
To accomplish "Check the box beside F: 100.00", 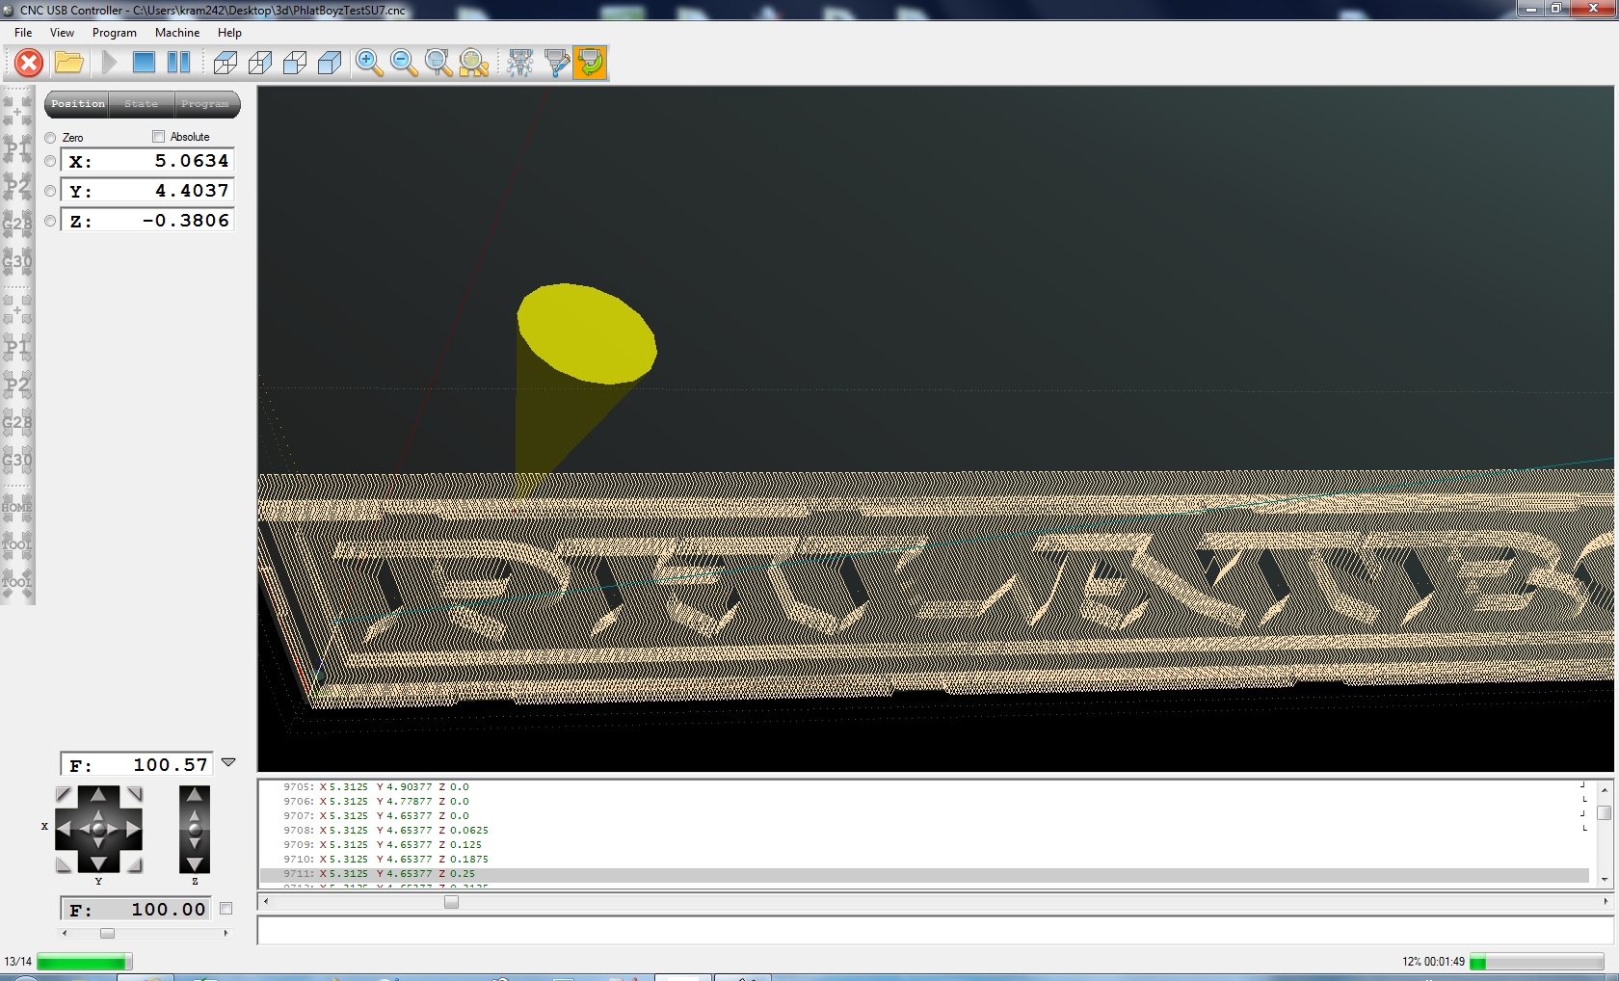I will pos(226,909).
